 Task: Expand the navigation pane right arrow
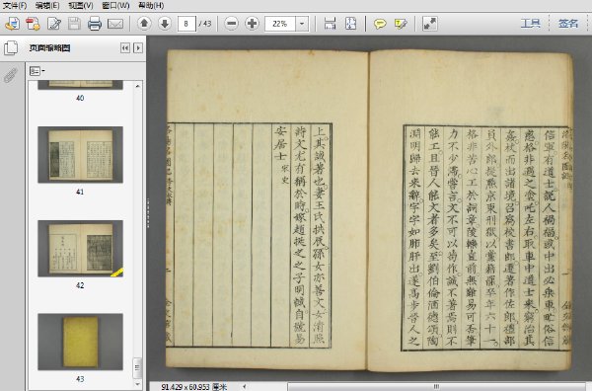(138, 48)
